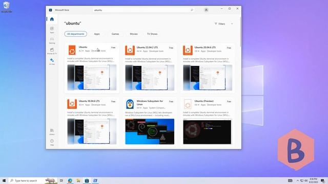The height and width of the screenshot is (184, 328).
Task: Open Movies & TV in the sidebar
Action: pos(52,51)
